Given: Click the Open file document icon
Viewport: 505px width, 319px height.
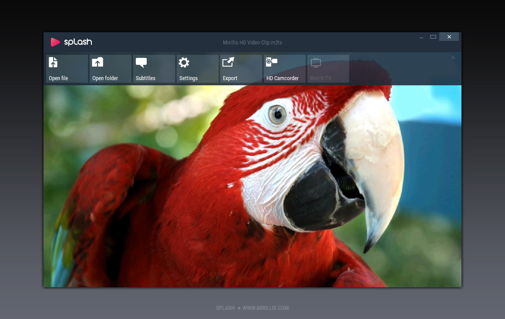Looking at the screenshot, I should pyautogui.click(x=53, y=62).
